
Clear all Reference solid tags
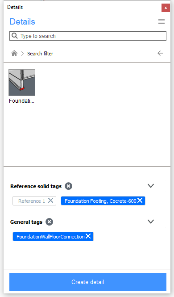[68, 186]
